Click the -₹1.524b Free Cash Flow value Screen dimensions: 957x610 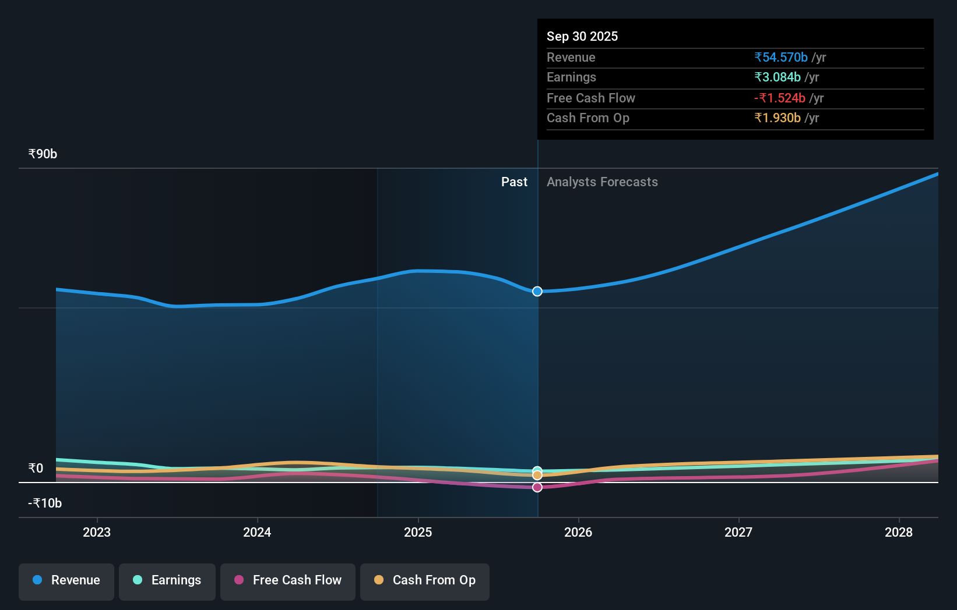pyautogui.click(x=780, y=98)
